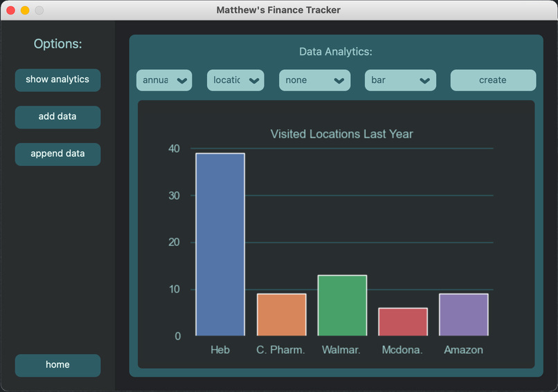Click the Data Analytics heading
Viewport: 558px width, 392px height.
tap(336, 52)
